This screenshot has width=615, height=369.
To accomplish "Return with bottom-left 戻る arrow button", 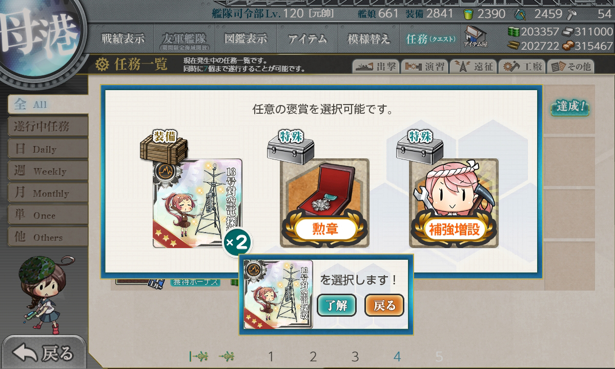I will click(43, 353).
